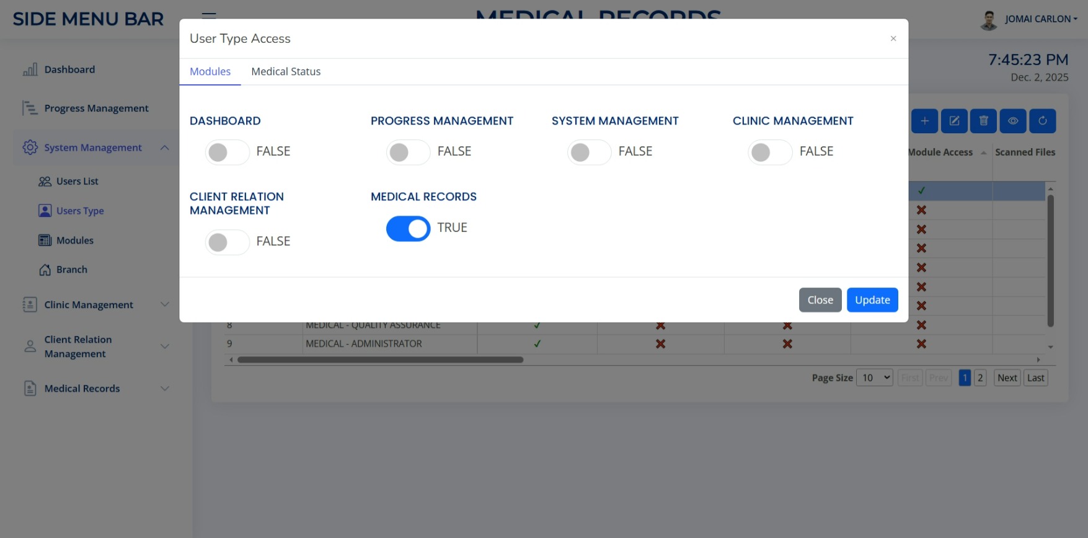This screenshot has height=538, width=1088.
Task: Click the Users List sidebar item
Action: point(77,181)
